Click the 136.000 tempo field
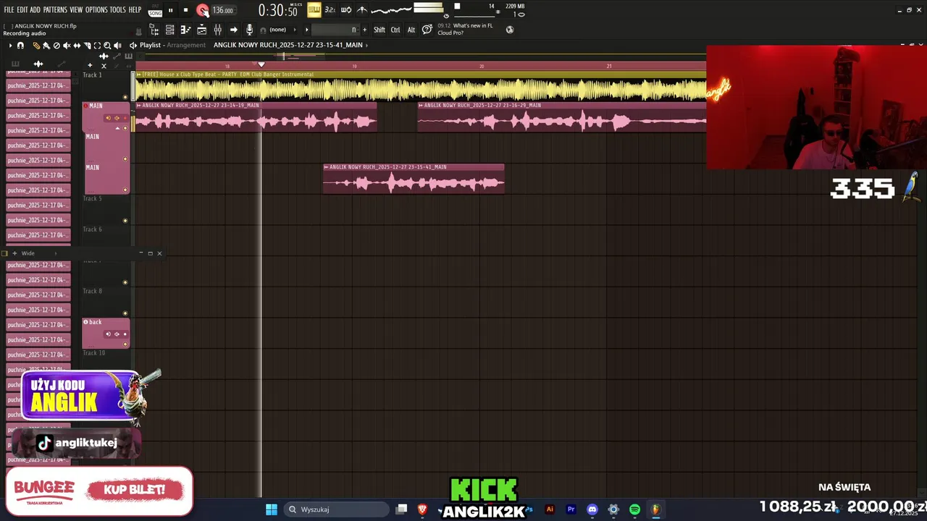Image resolution: width=927 pixels, height=521 pixels. pyautogui.click(x=223, y=11)
